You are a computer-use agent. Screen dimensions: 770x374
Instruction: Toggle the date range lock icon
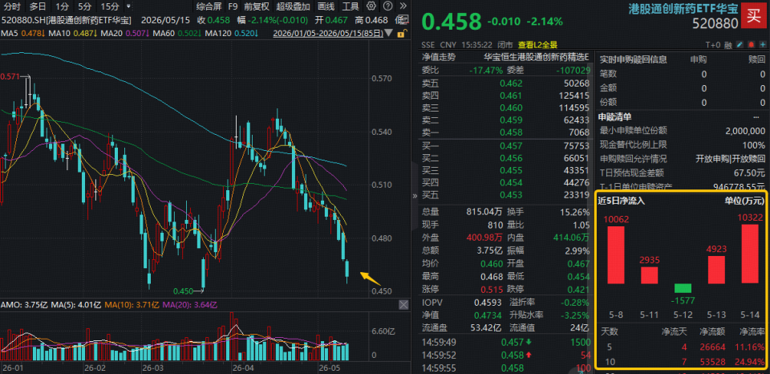click(x=401, y=34)
